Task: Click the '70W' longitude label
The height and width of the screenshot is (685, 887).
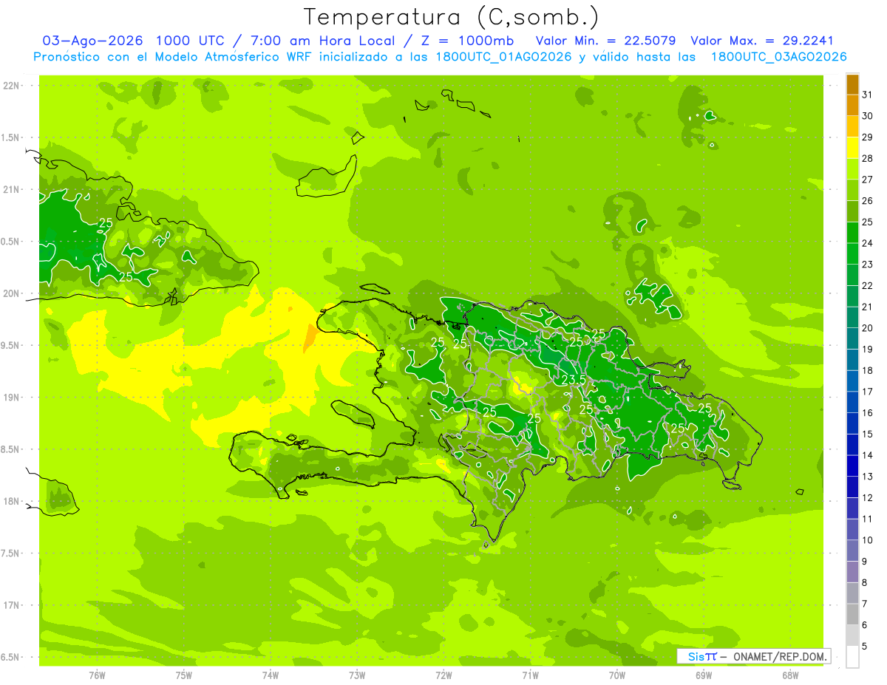Action: point(617,675)
